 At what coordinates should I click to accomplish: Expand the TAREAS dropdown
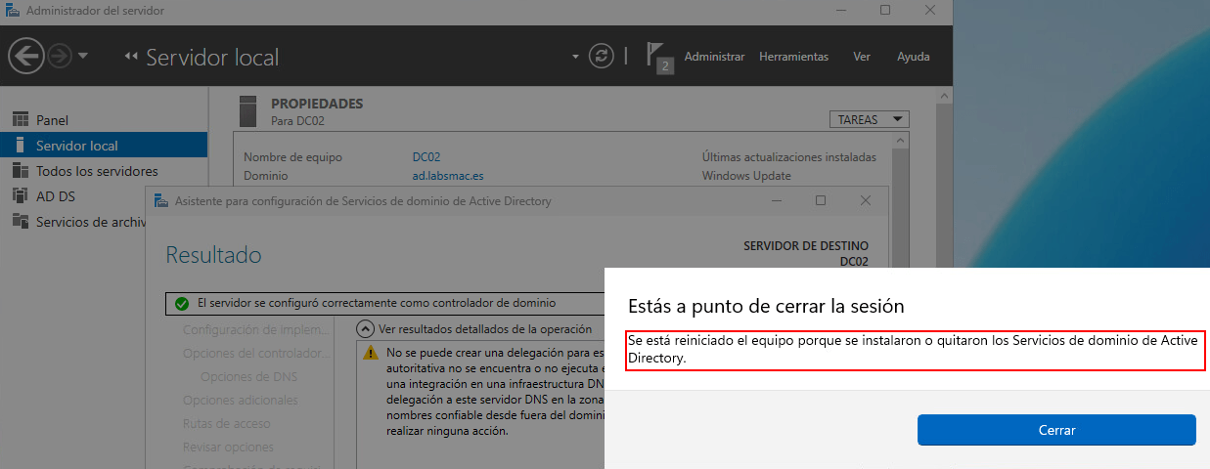pos(868,120)
